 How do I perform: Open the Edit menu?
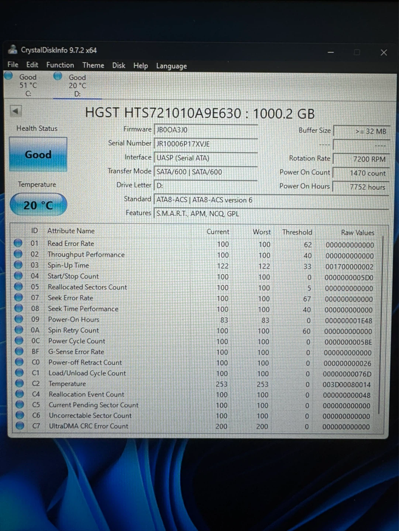pyautogui.click(x=32, y=65)
